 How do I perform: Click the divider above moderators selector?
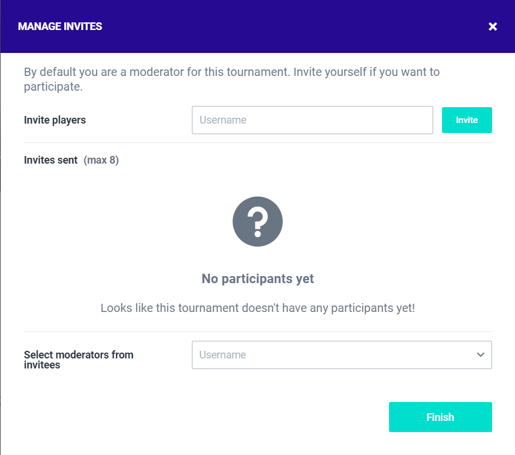pyautogui.click(x=258, y=331)
